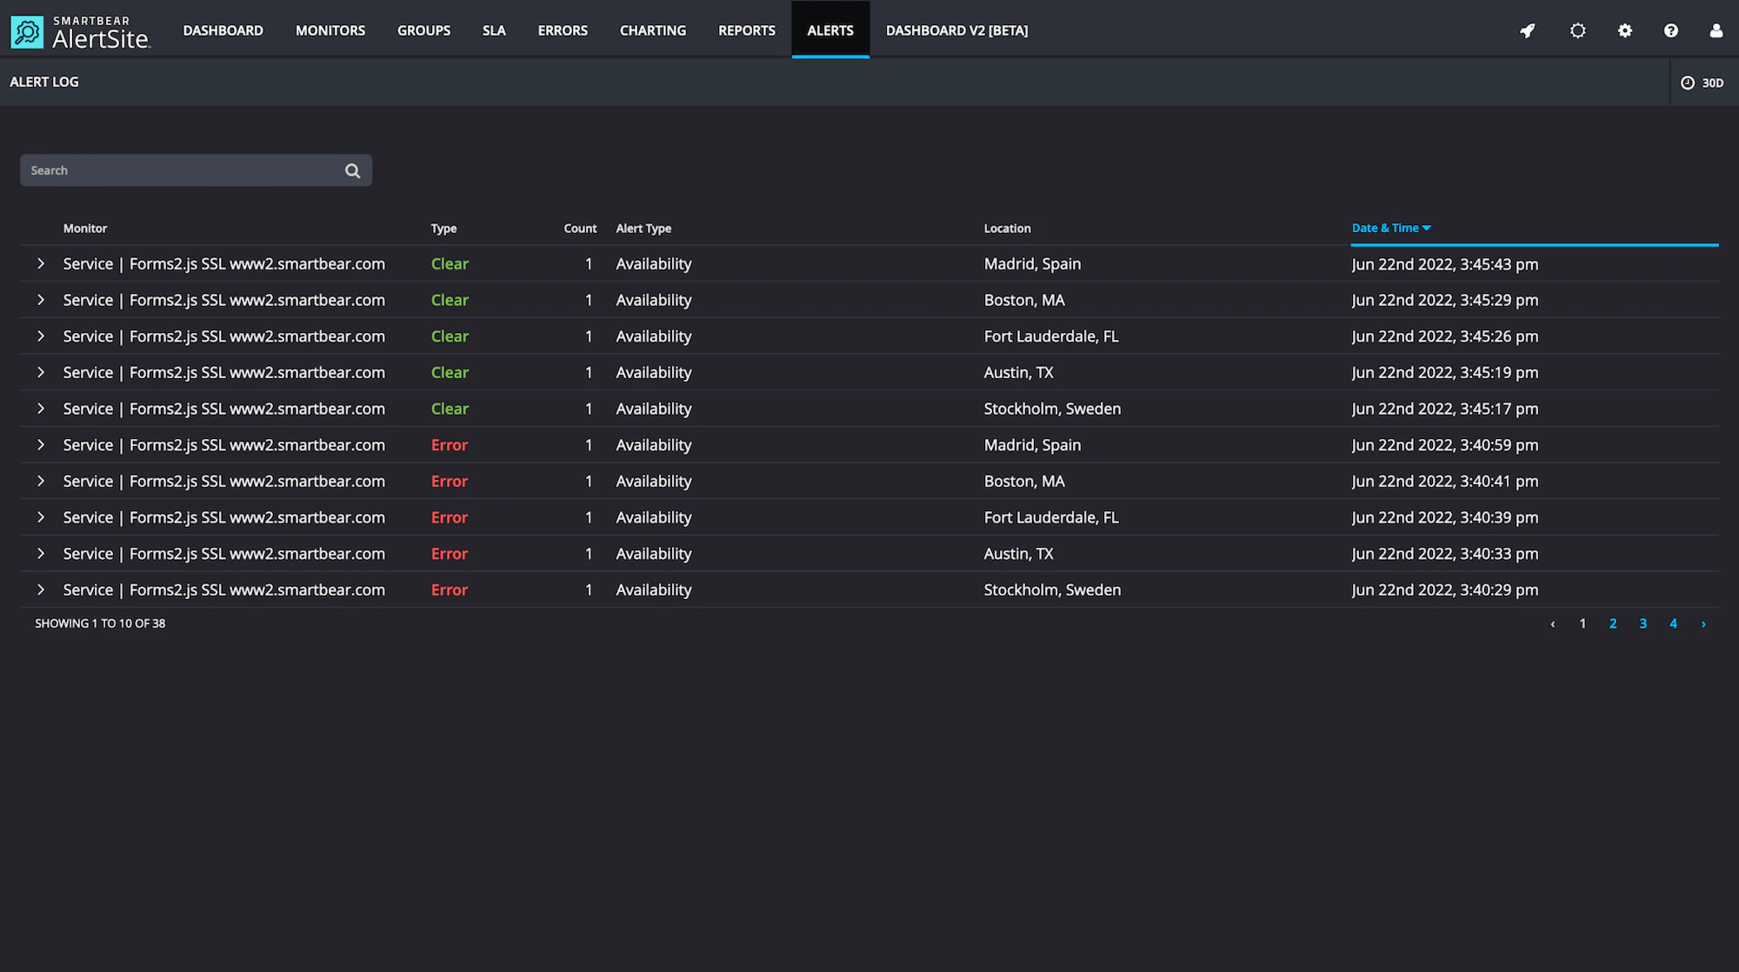Viewport: 1739px width, 972px height.
Task: Jump to page 4 of results
Action: 1673,623
